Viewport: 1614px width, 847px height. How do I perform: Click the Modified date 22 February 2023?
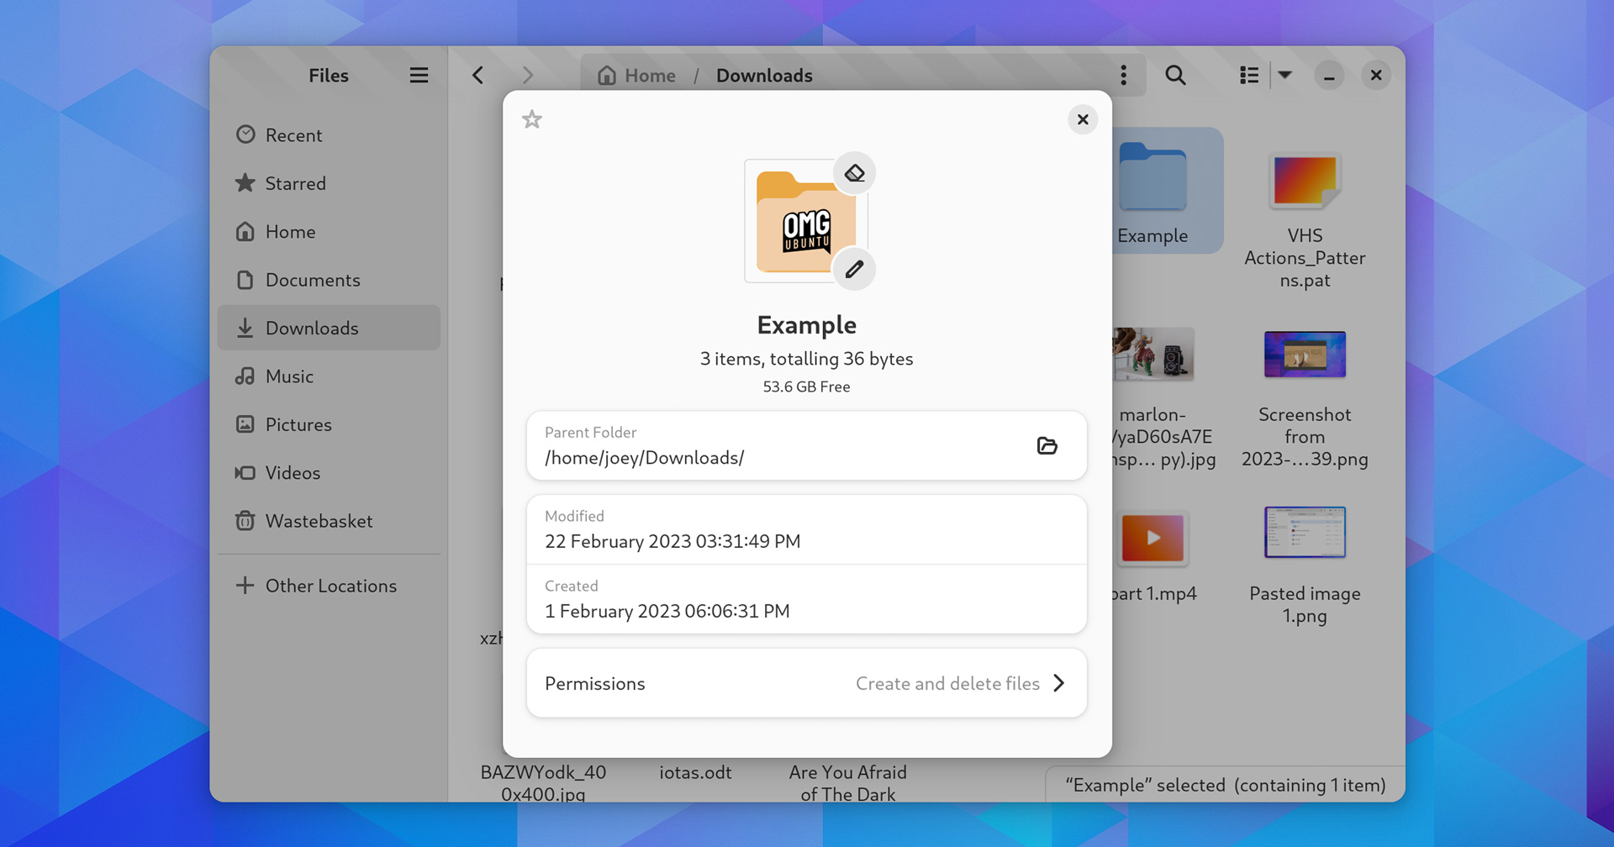(x=672, y=541)
